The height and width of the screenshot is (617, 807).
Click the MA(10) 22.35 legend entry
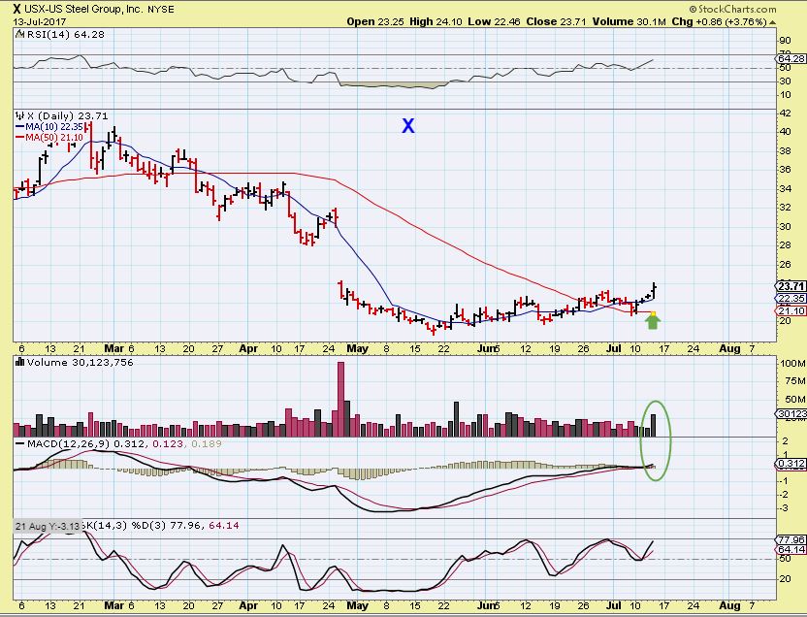pyautogui.click(x=54, y=126)
